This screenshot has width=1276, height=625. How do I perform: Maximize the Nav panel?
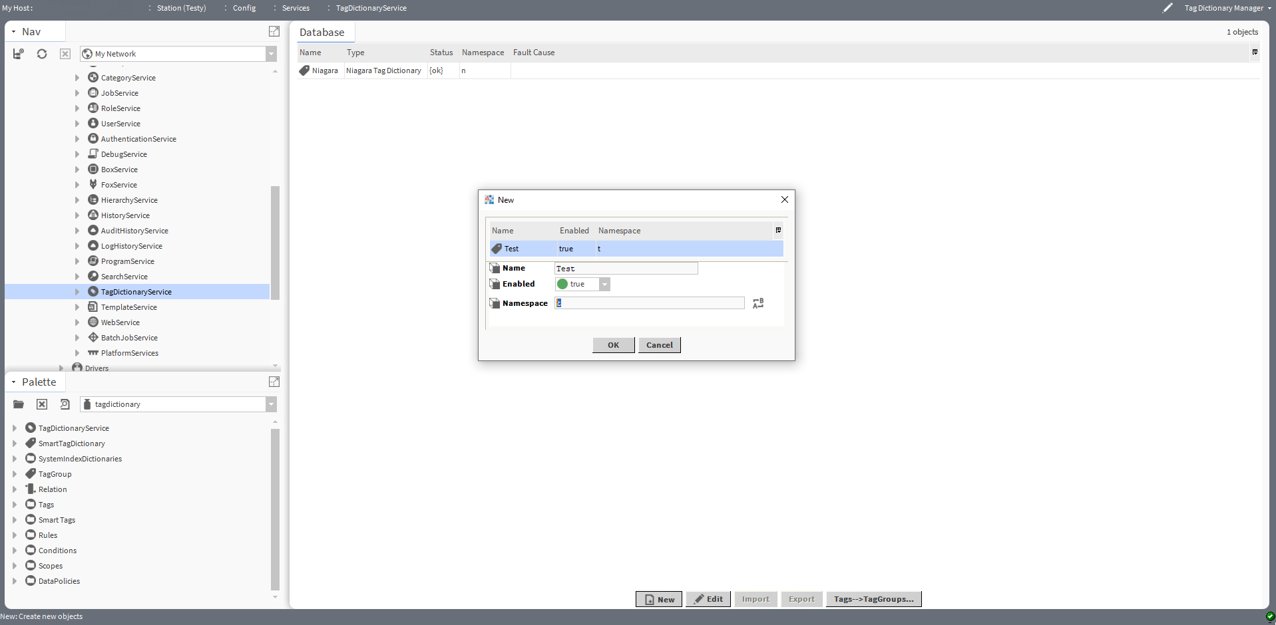pyautogui.click(x=274, y=31)
